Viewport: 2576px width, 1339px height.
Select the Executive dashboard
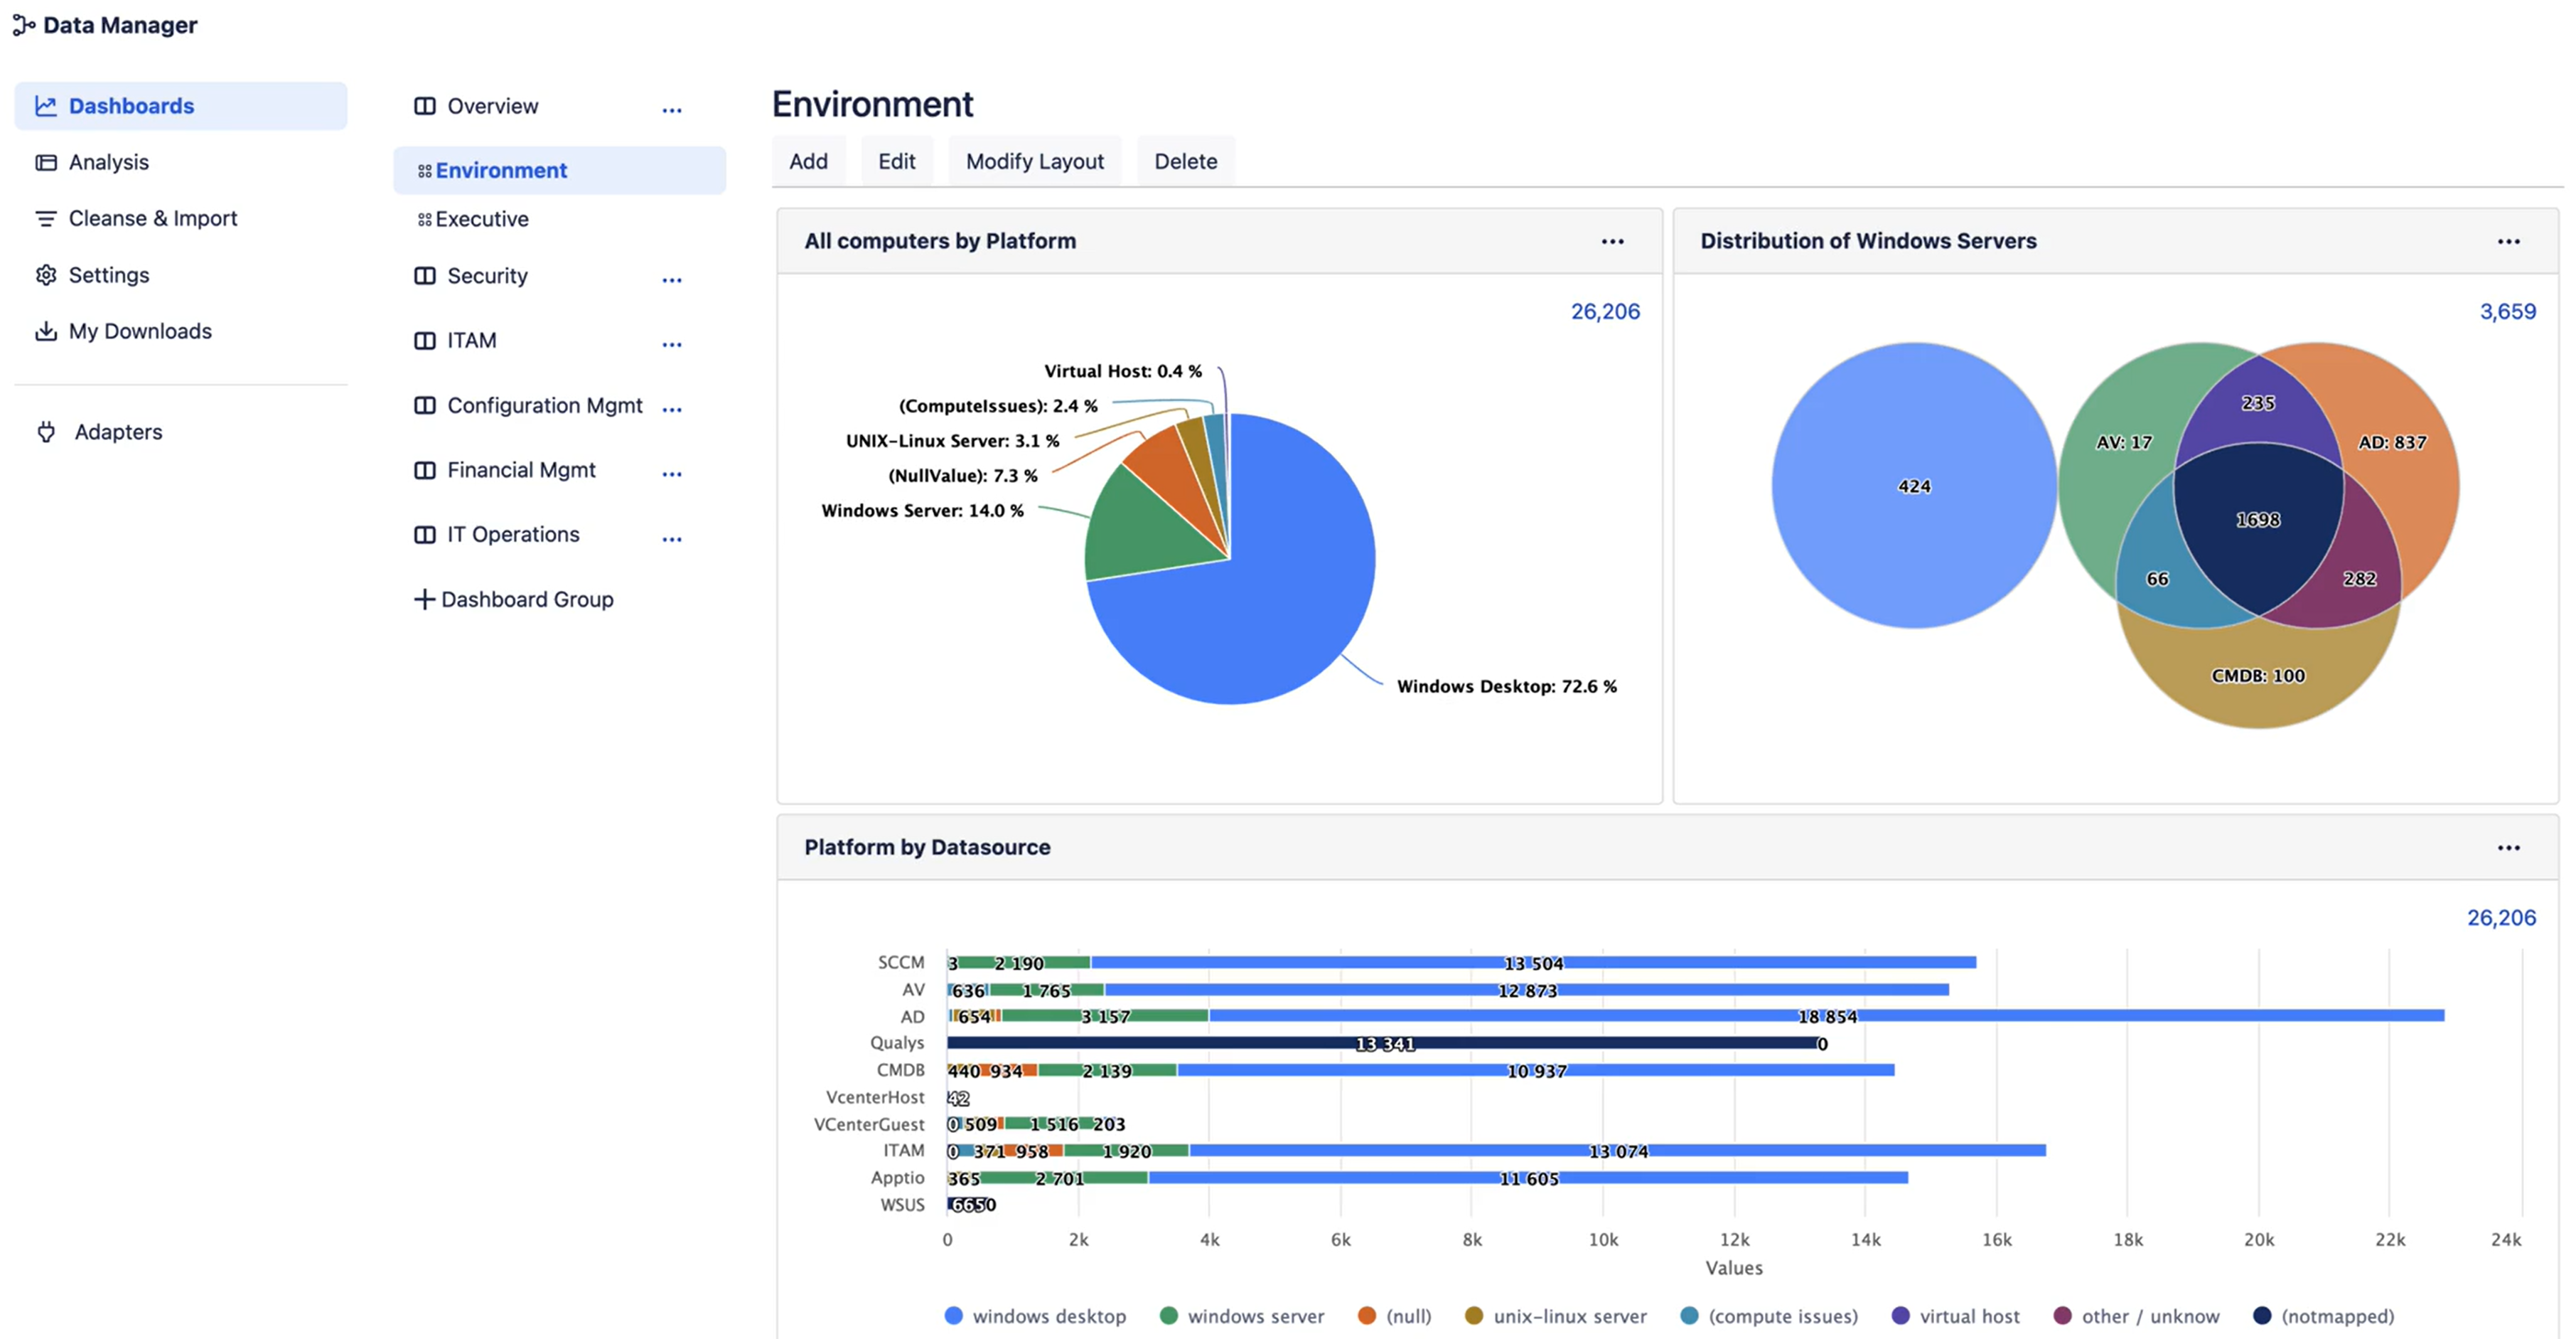(x=482, y=219)
